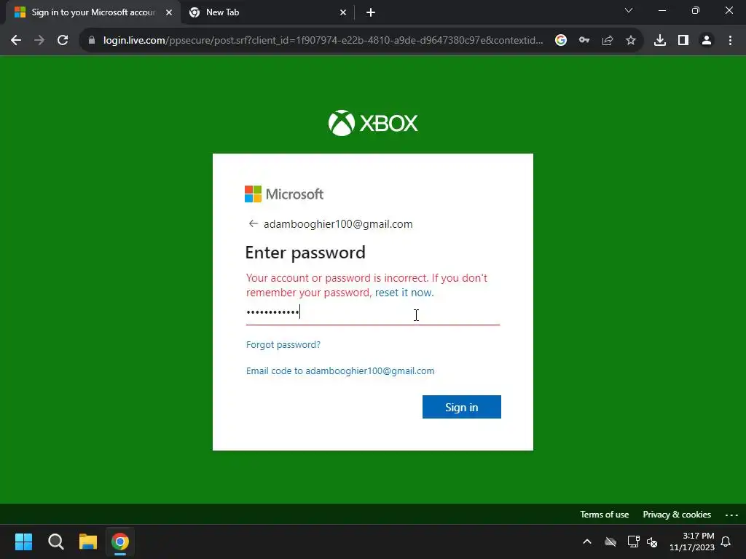Close the New Tab tab
Image resolution: width=746 pixels, height=559 pixels.
tap(343, 13)
